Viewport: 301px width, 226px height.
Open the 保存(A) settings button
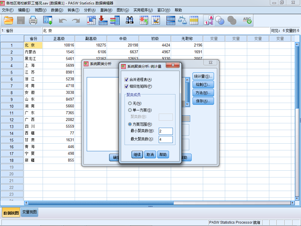[203, 101]
